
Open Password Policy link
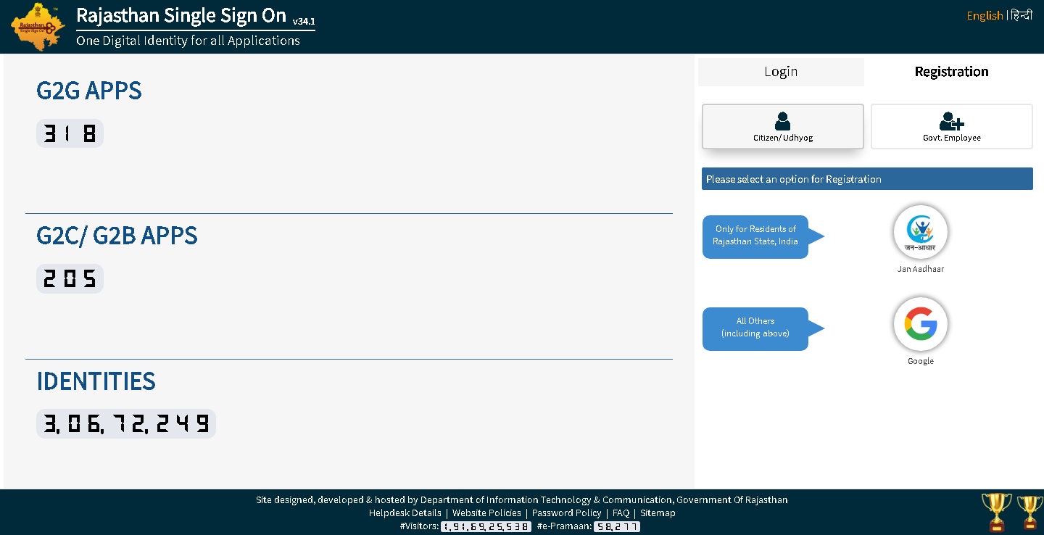566,513
